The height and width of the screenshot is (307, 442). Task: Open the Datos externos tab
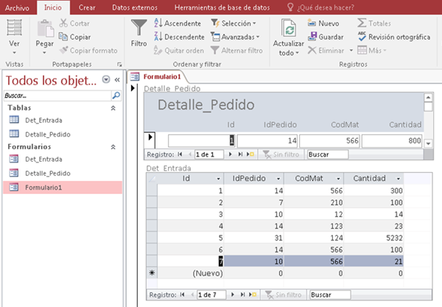coord(136,7)
